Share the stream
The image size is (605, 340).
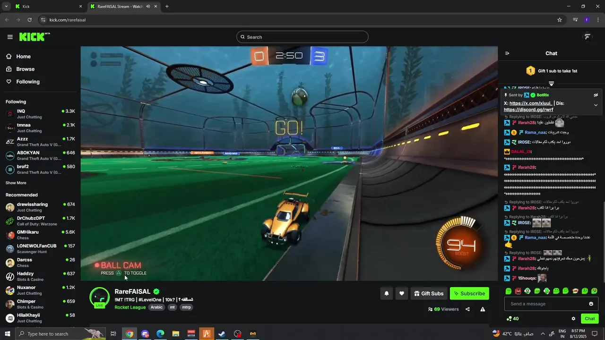coord(467,309)
